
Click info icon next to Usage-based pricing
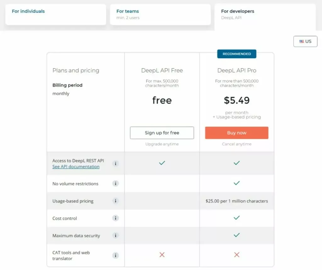[116, 201]
